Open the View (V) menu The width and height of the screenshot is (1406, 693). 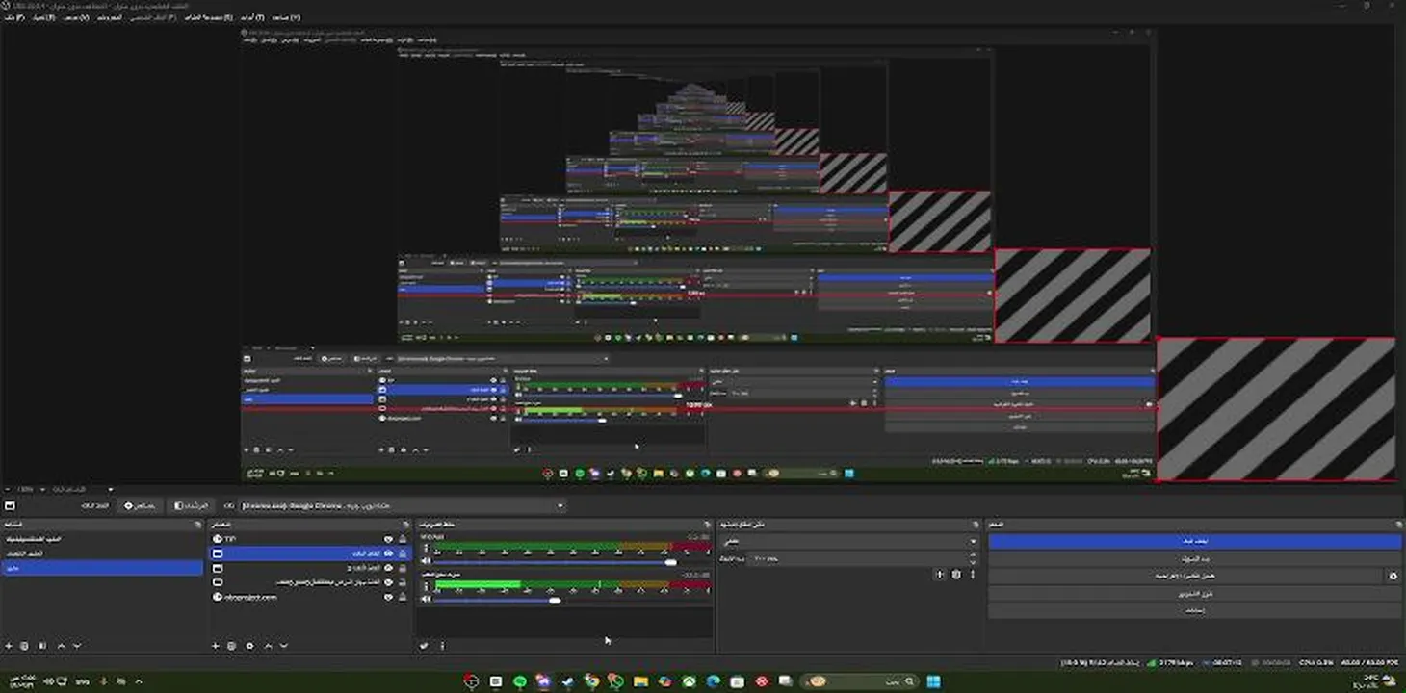77,17
